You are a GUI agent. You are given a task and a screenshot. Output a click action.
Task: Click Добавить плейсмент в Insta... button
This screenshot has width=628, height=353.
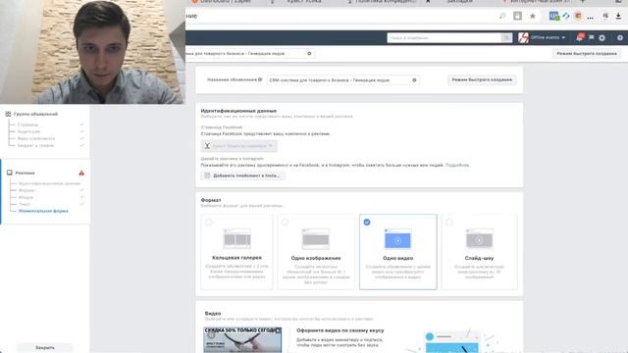[242, 176]
